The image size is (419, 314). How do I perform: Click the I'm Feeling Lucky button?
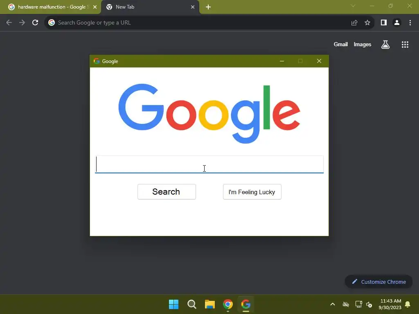pos(252,192)
